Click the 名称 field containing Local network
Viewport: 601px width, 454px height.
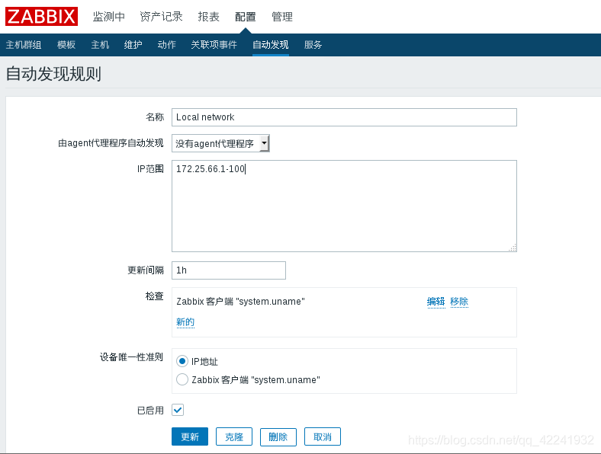(344, 117)
